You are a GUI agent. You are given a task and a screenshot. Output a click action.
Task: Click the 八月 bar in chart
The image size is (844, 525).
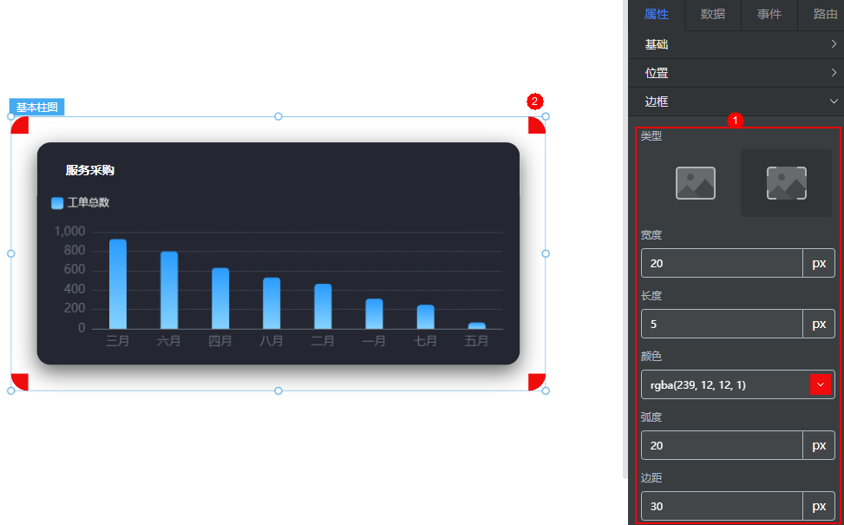(272, 303)
